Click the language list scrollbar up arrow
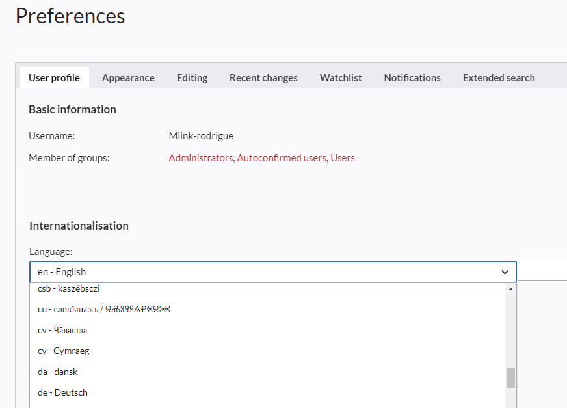Screen dimensions: 567x408 pyautogui.click(x=510, y=289)
